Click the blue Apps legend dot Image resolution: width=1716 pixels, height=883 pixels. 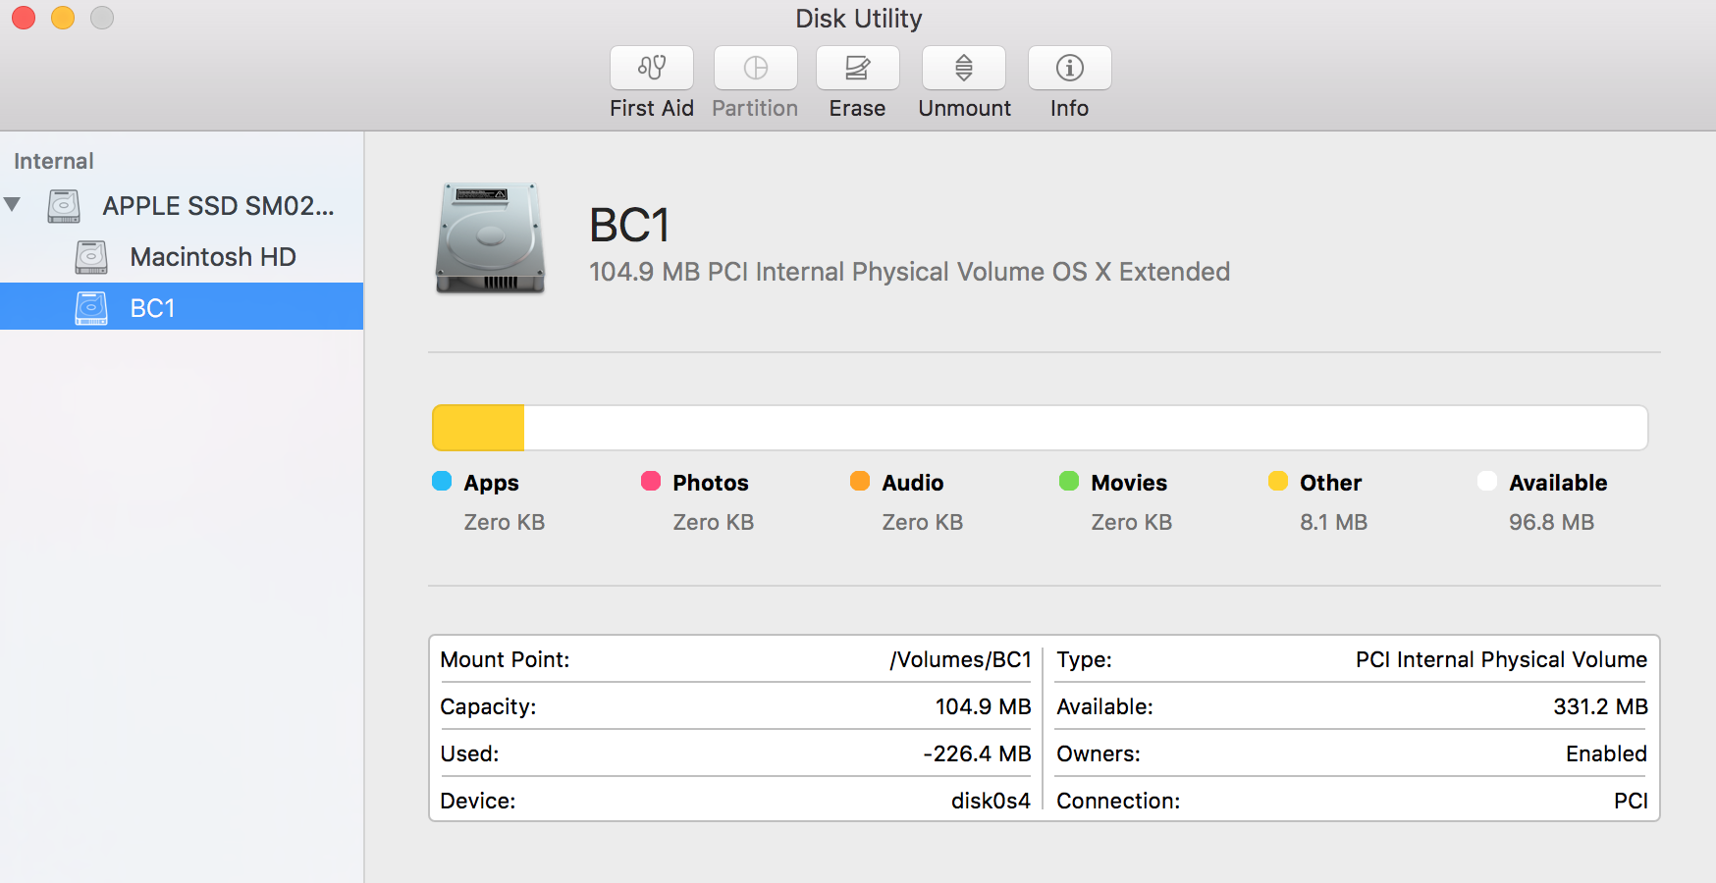click(x=442, y=482)
